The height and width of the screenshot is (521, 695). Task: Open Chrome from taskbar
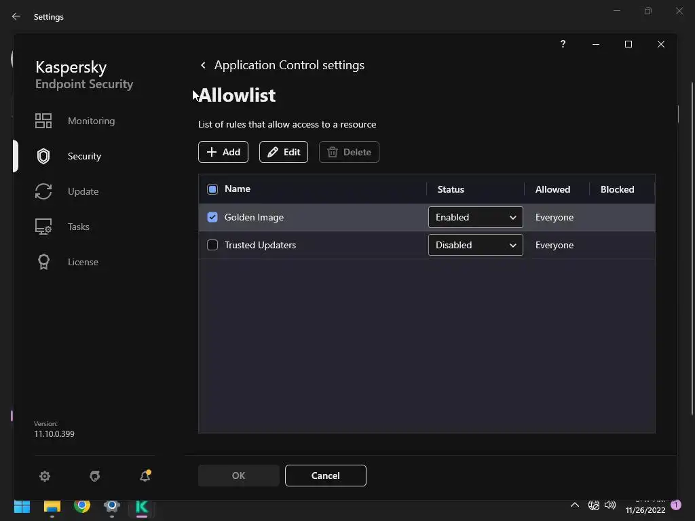82,505
